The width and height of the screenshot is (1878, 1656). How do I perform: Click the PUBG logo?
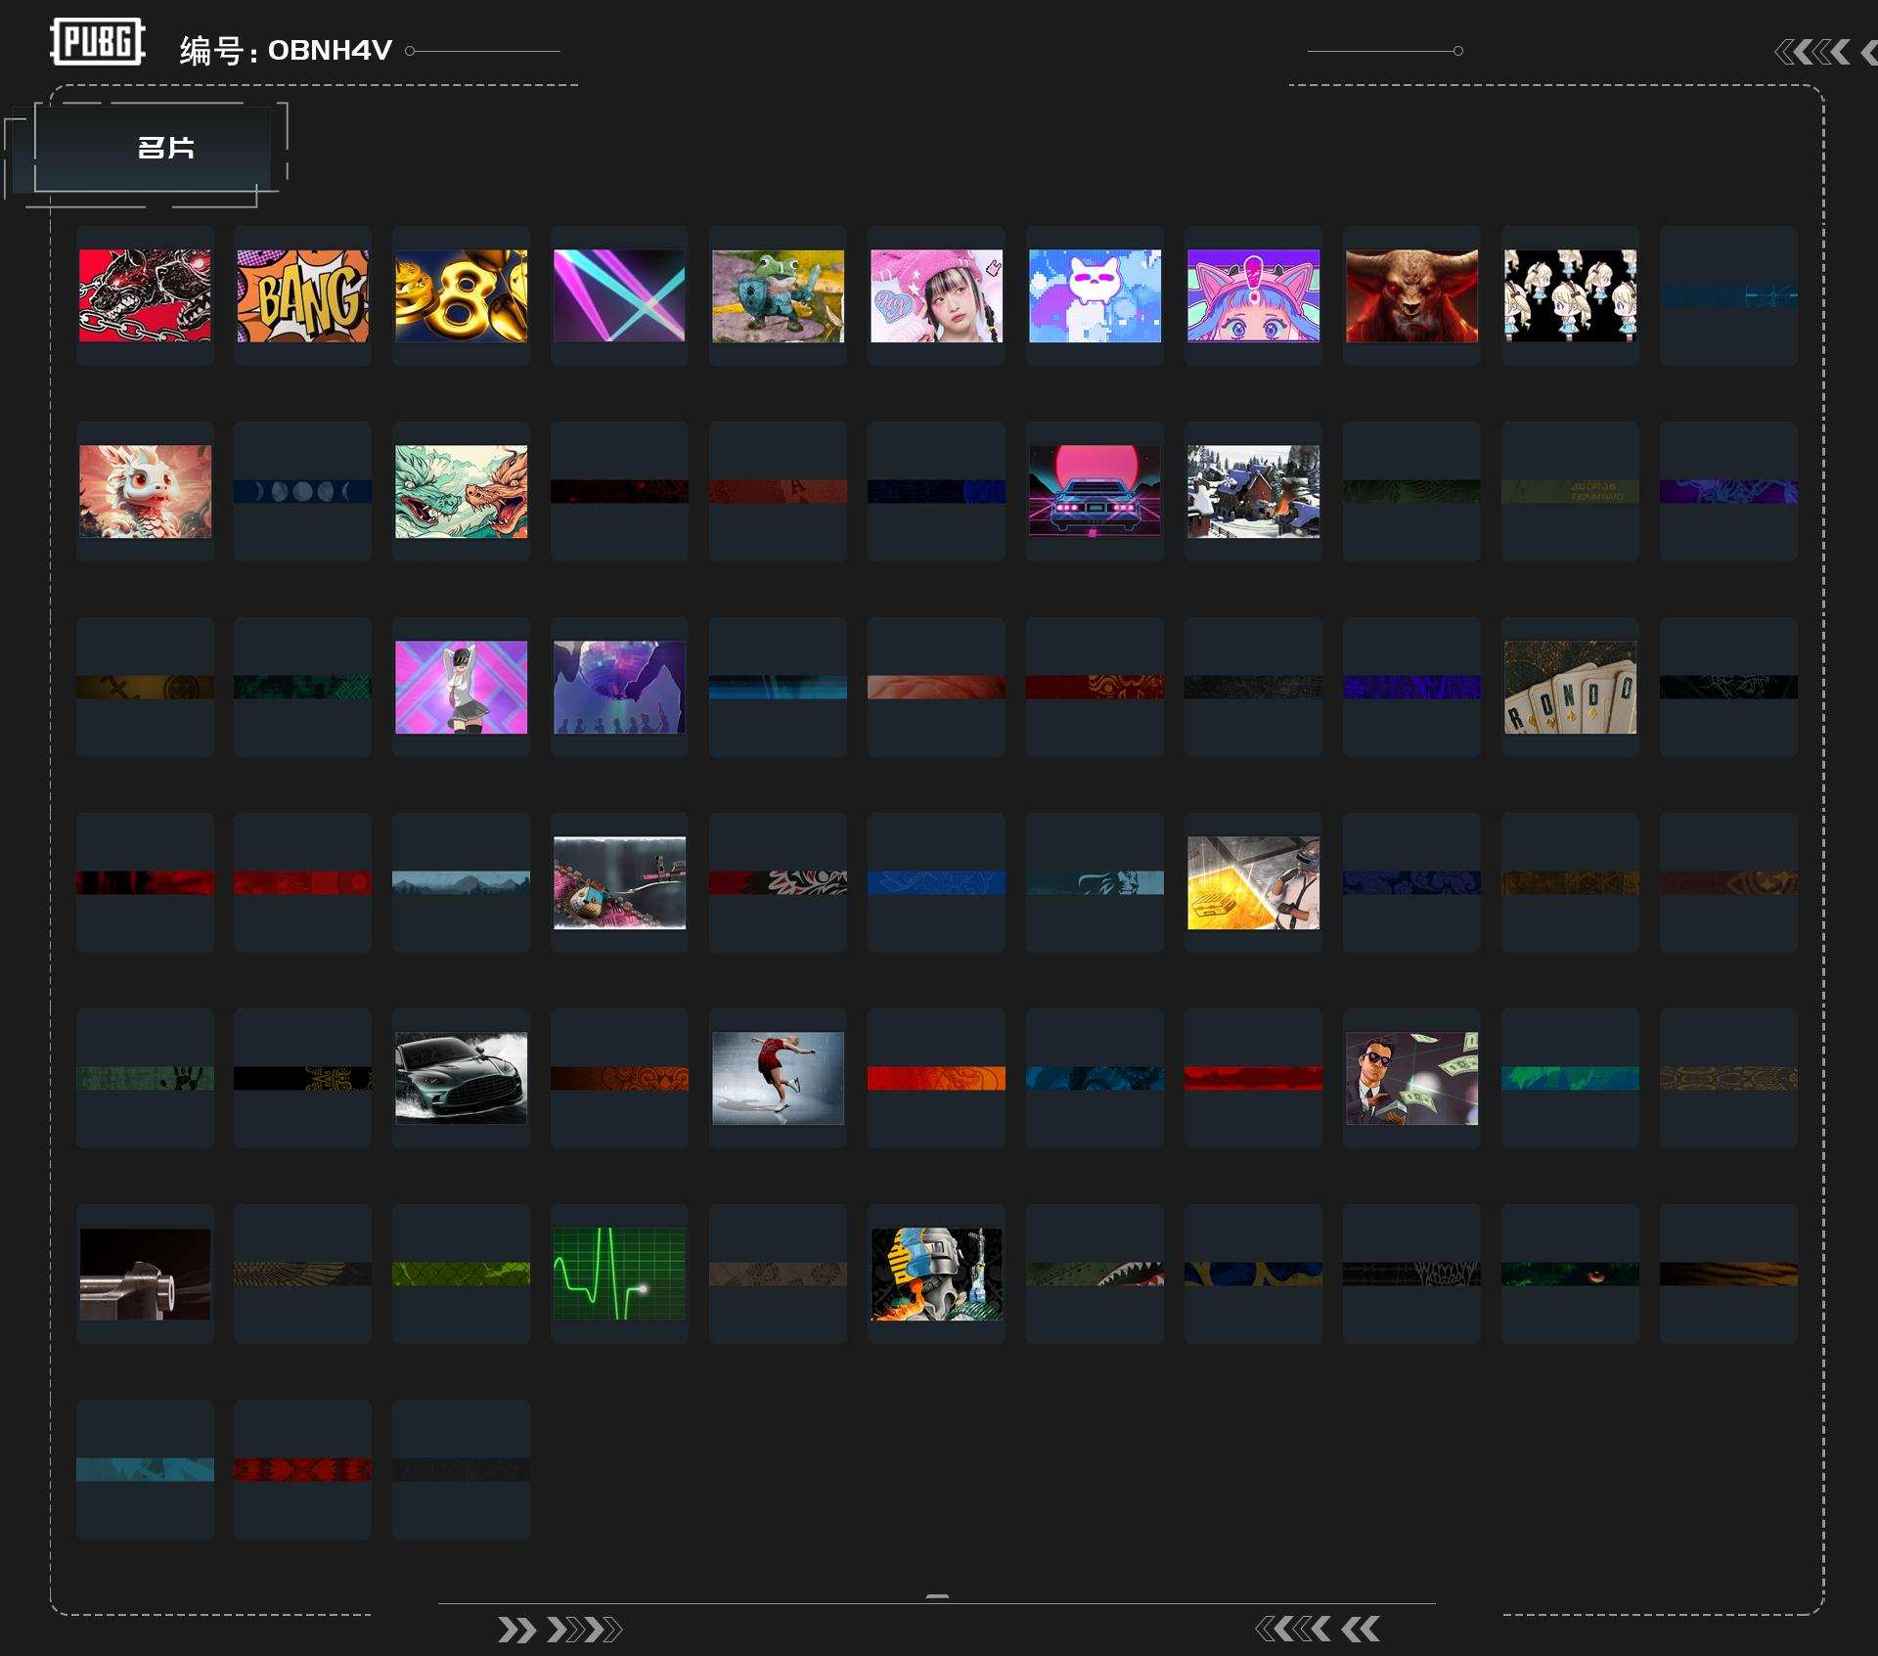coord(98,42)
